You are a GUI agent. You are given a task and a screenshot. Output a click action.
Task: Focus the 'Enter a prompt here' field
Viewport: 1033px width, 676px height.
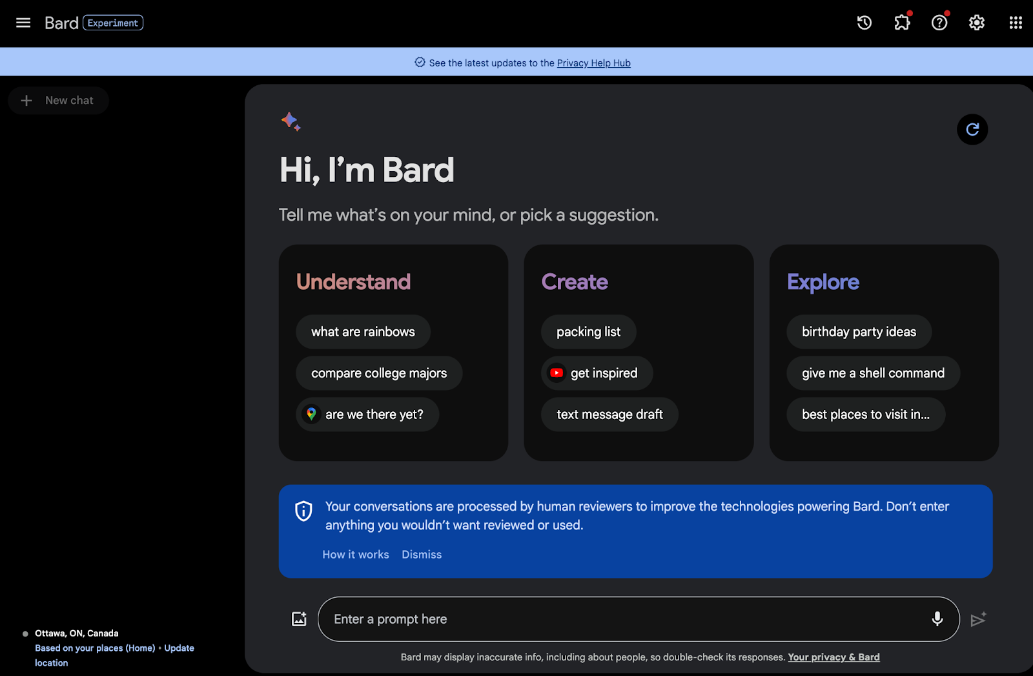pos(639,619)
